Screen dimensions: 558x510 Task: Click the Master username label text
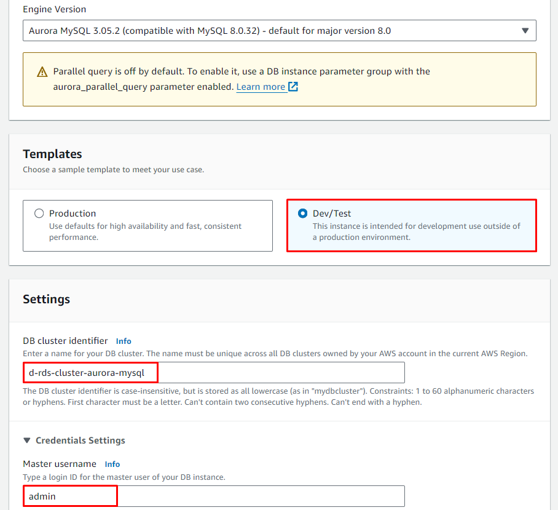click(x=60, y=464)
